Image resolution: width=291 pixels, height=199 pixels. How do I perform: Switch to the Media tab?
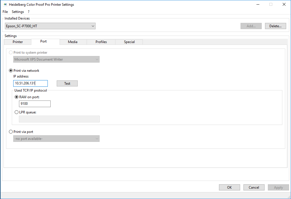73,42
